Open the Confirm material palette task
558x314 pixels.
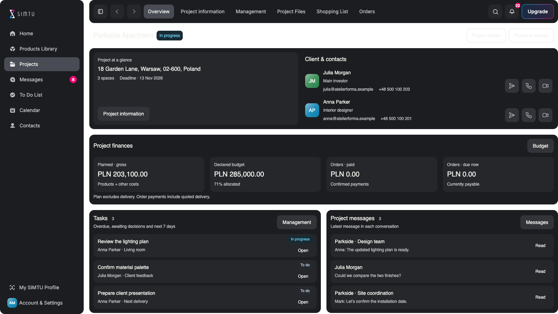tap(303, 276)
